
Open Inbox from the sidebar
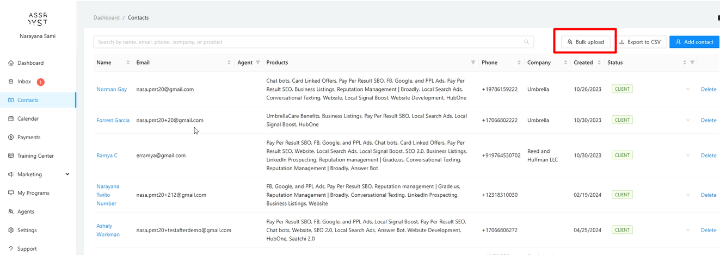[x=24, y=82]
